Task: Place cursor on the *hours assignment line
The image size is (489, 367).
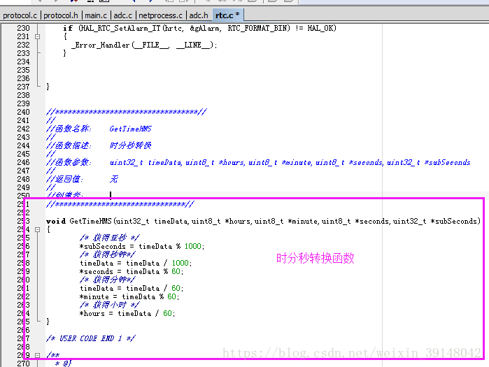Action: [127, 313]
